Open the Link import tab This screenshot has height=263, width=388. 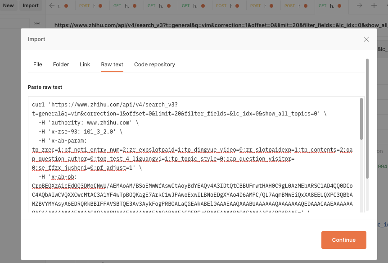coord(85,65)
